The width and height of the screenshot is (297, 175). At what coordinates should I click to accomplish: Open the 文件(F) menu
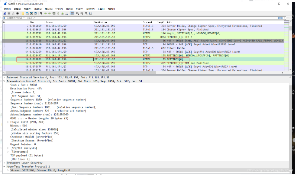7,9
